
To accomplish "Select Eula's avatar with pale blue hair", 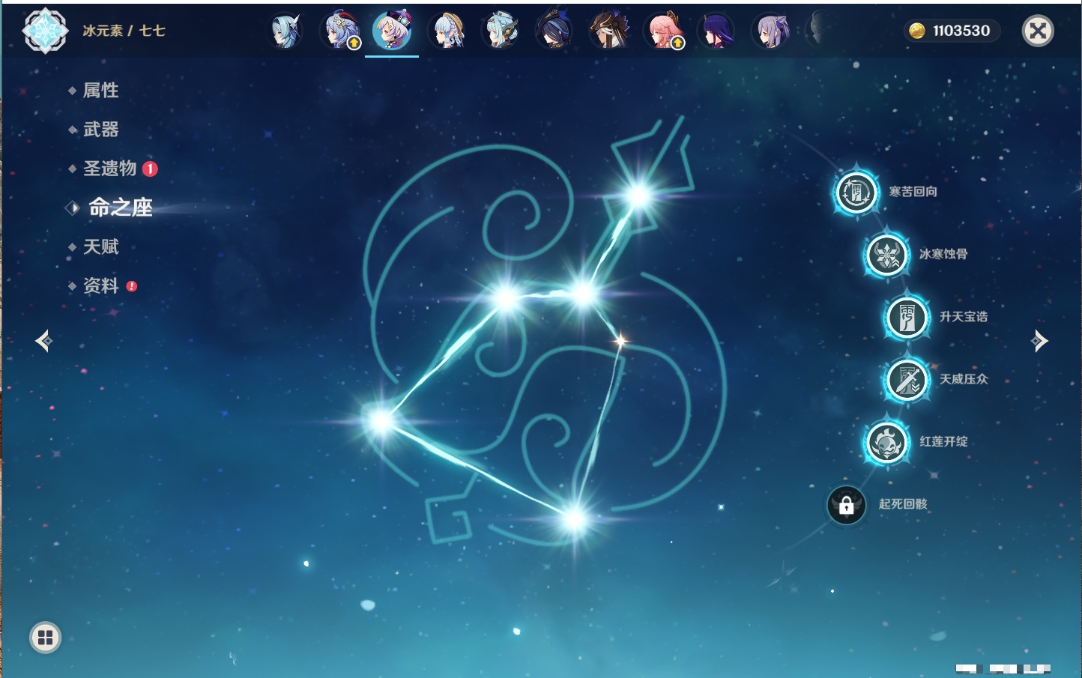I will point(285,31).
